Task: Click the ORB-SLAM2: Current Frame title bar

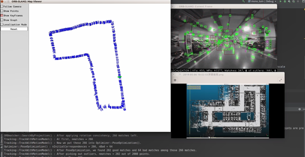Action: pyautogui.click(x=224, y=6)
